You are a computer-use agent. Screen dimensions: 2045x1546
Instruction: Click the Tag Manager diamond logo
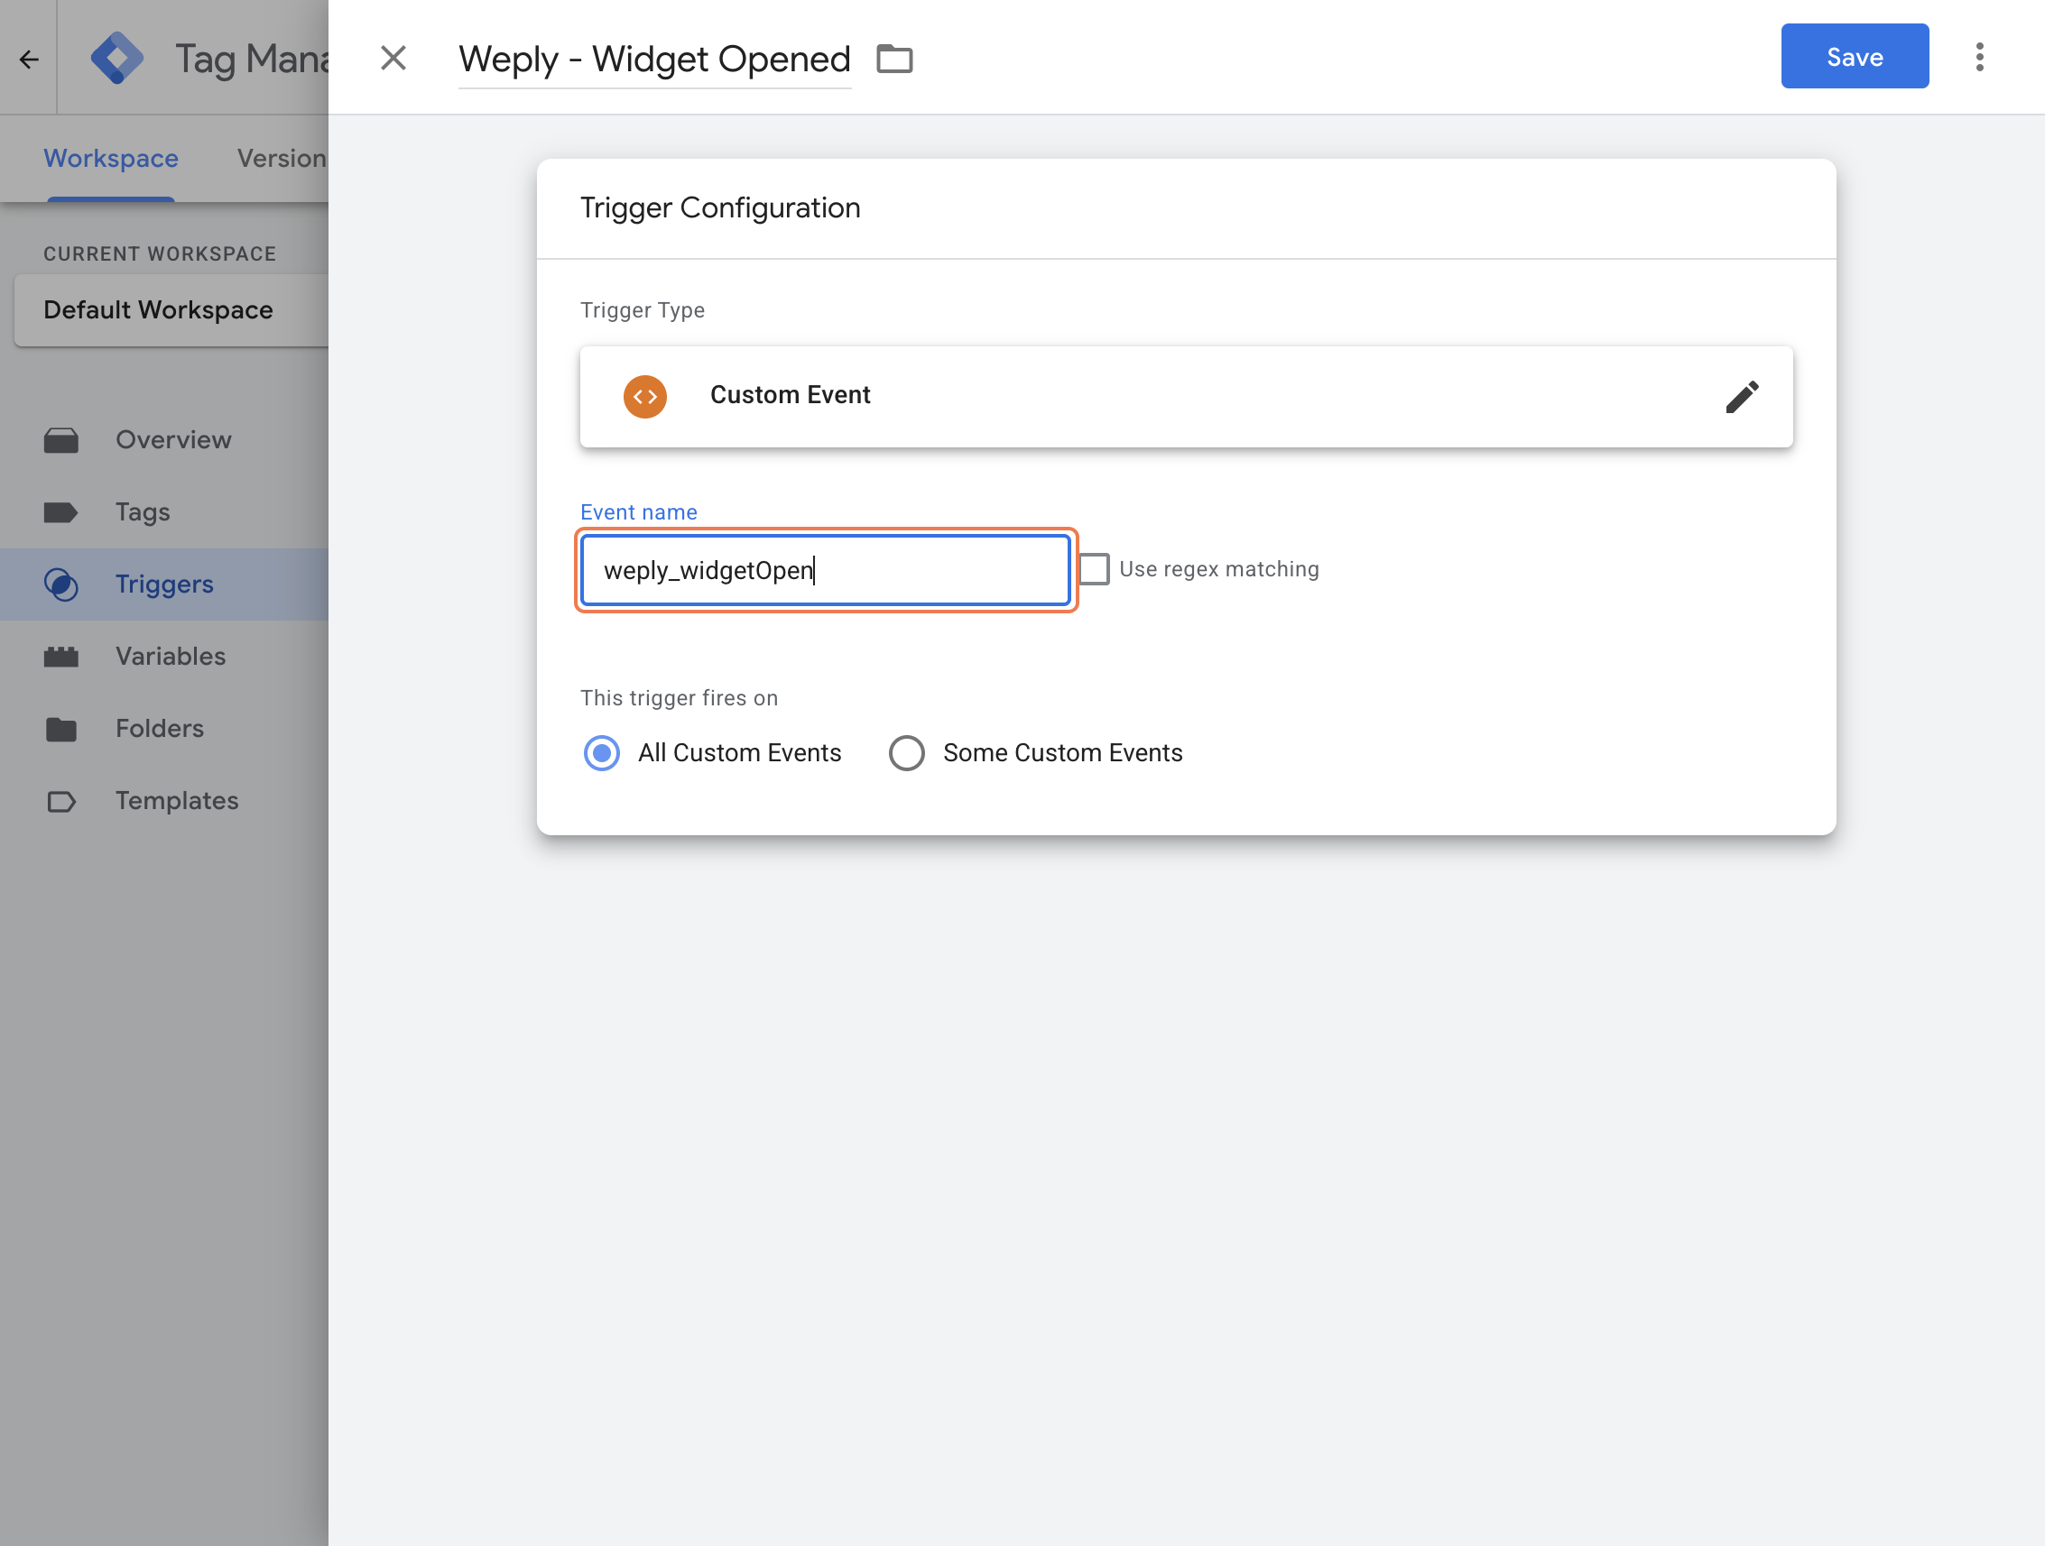point(116,59)
